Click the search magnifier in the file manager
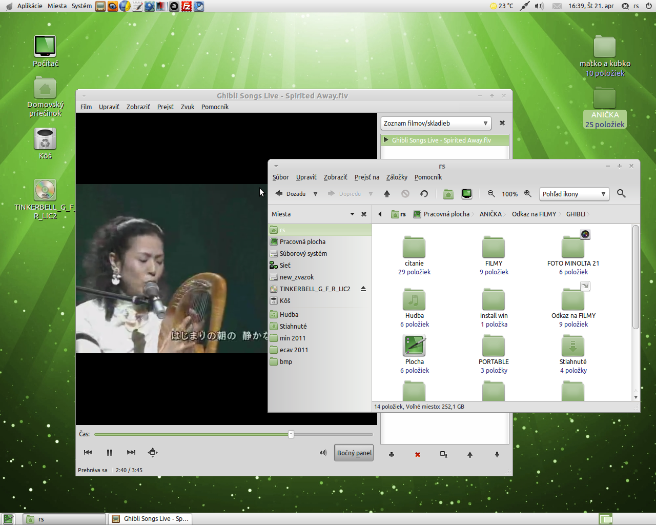 coord(621,194)
